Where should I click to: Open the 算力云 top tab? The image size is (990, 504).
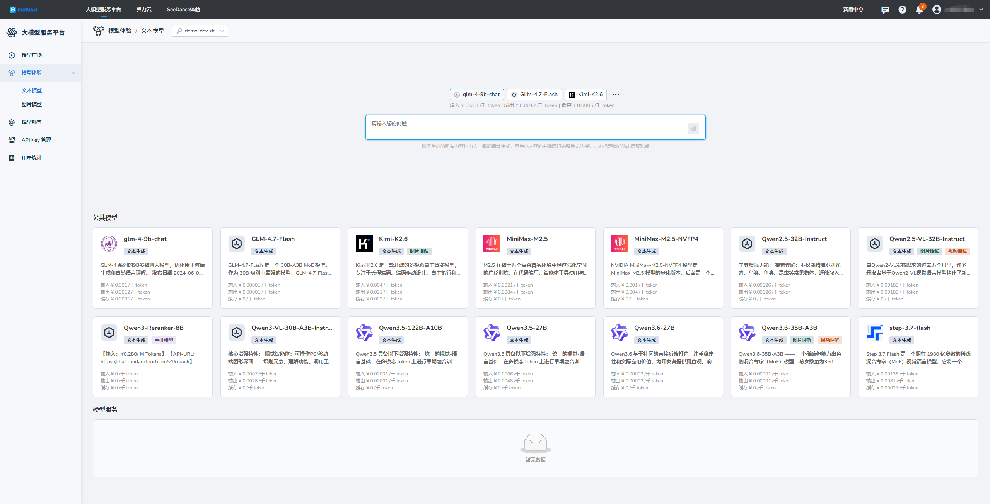click(x=144, y=9)
